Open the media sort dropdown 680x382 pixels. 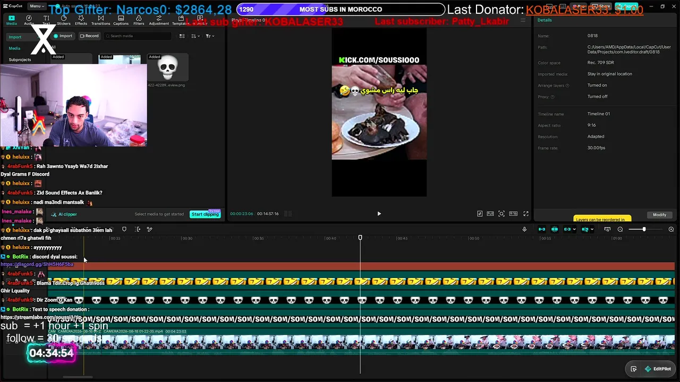point(195,36)
